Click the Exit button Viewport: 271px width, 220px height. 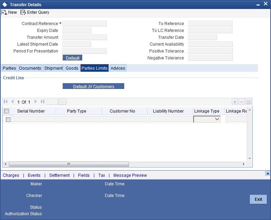258,199
